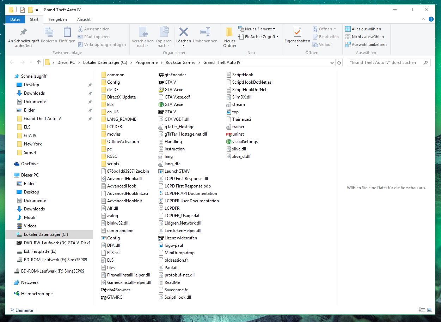Viewport: 441px width, 322px height.
Task: Click the Neuer Ordner icon
Action: click(x=229, y=32)
